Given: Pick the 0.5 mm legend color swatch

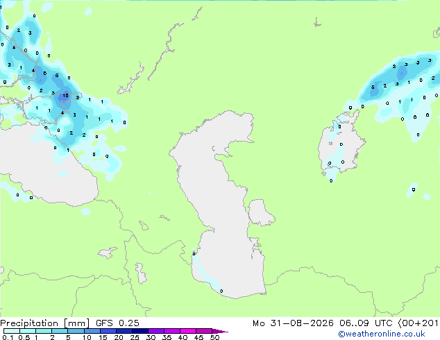Looking at the screenshot, I should click(28, 331).
